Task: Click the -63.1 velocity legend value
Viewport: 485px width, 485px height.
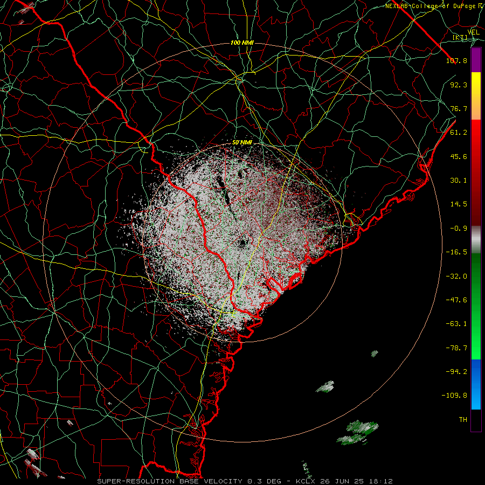Action: pos(456,324)
